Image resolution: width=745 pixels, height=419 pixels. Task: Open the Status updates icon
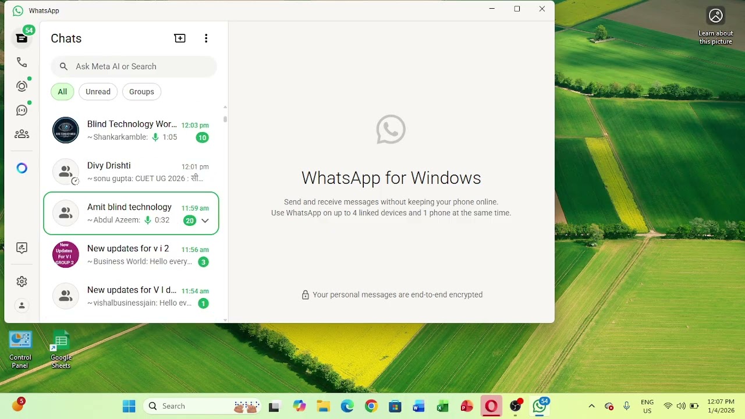22,86
